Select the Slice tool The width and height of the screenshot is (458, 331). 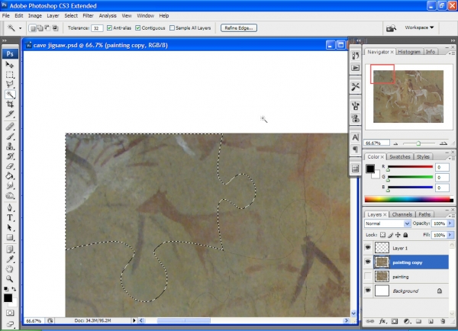pyautogui.click(x=10, y=114)
